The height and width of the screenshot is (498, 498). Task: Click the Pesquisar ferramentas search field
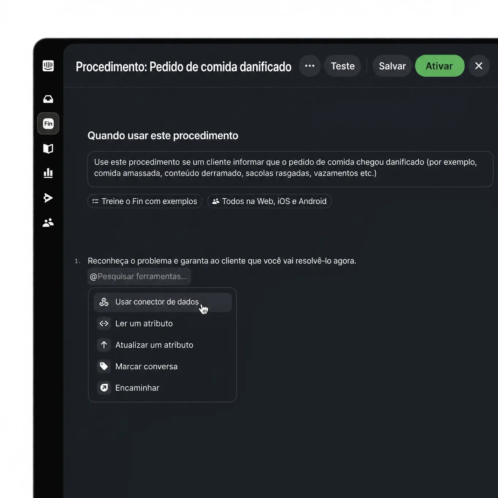(139, 276)
